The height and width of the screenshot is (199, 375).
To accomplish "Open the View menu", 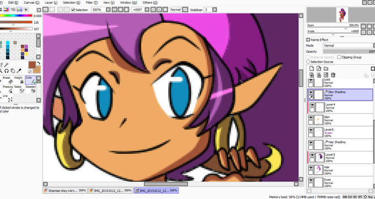I will pyautogui.click(x=109, y=3).
